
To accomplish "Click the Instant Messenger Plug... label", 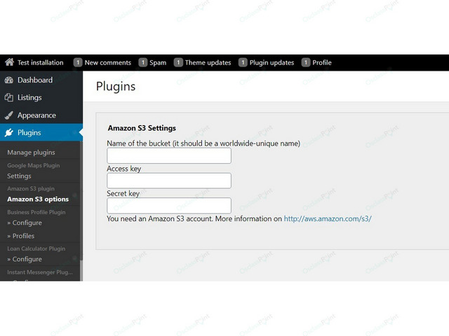I will (40, 272).
